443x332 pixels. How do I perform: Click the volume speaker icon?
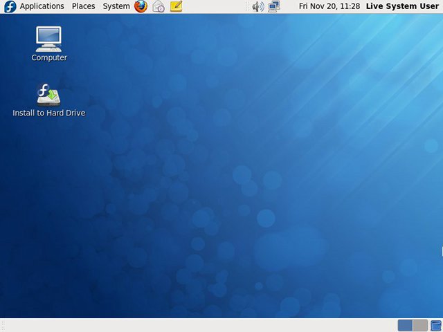[258, 6]
